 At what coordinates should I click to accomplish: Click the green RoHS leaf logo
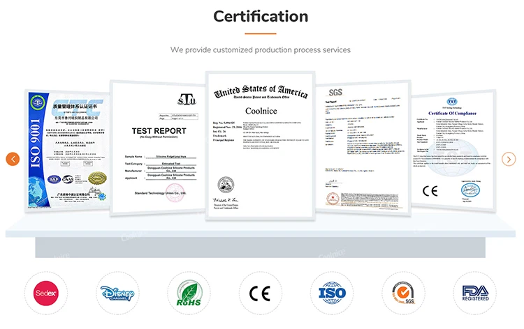[x=189, y=293]
